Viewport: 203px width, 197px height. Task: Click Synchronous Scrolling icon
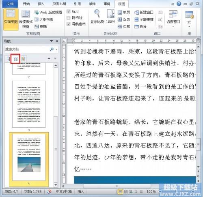tap(160, 19)
